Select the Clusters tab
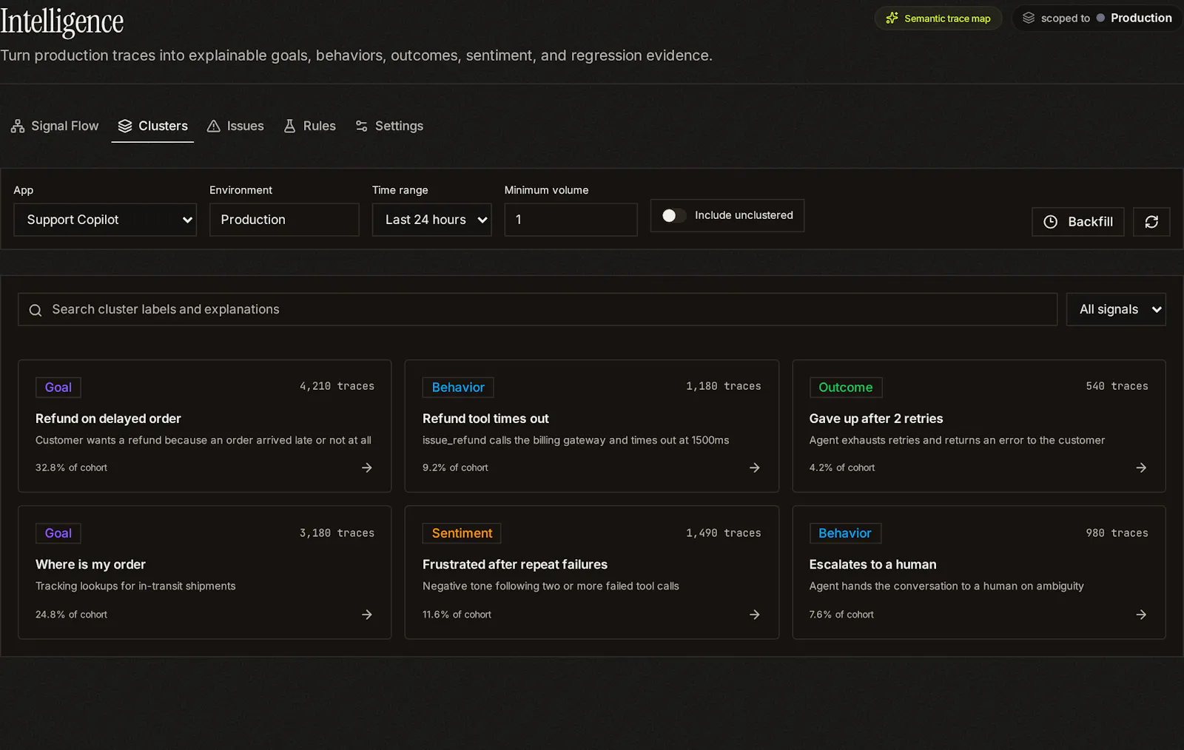 153,126
